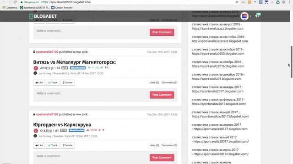
Task: Click the secure lock icon in address bar
Action: click(22, 2)
